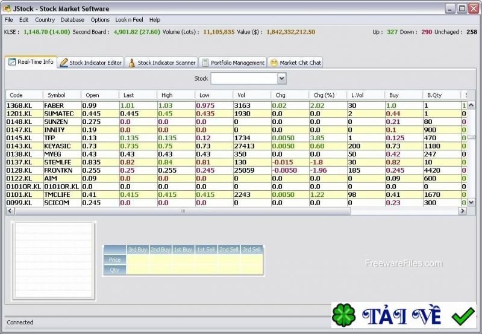Click the Second Board value 4,901.82
The width and height of the screenshot is (482, 334).
[126, 32]
